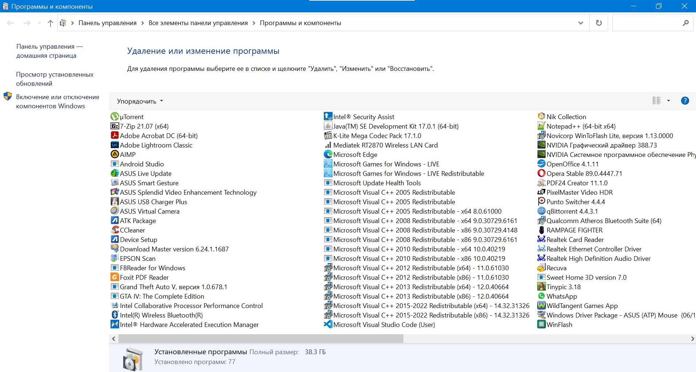The width and height of the screenshot is (696, 372).
Task: Open Просмотр установленных обновлений link
Action: [x=55, y=79]
